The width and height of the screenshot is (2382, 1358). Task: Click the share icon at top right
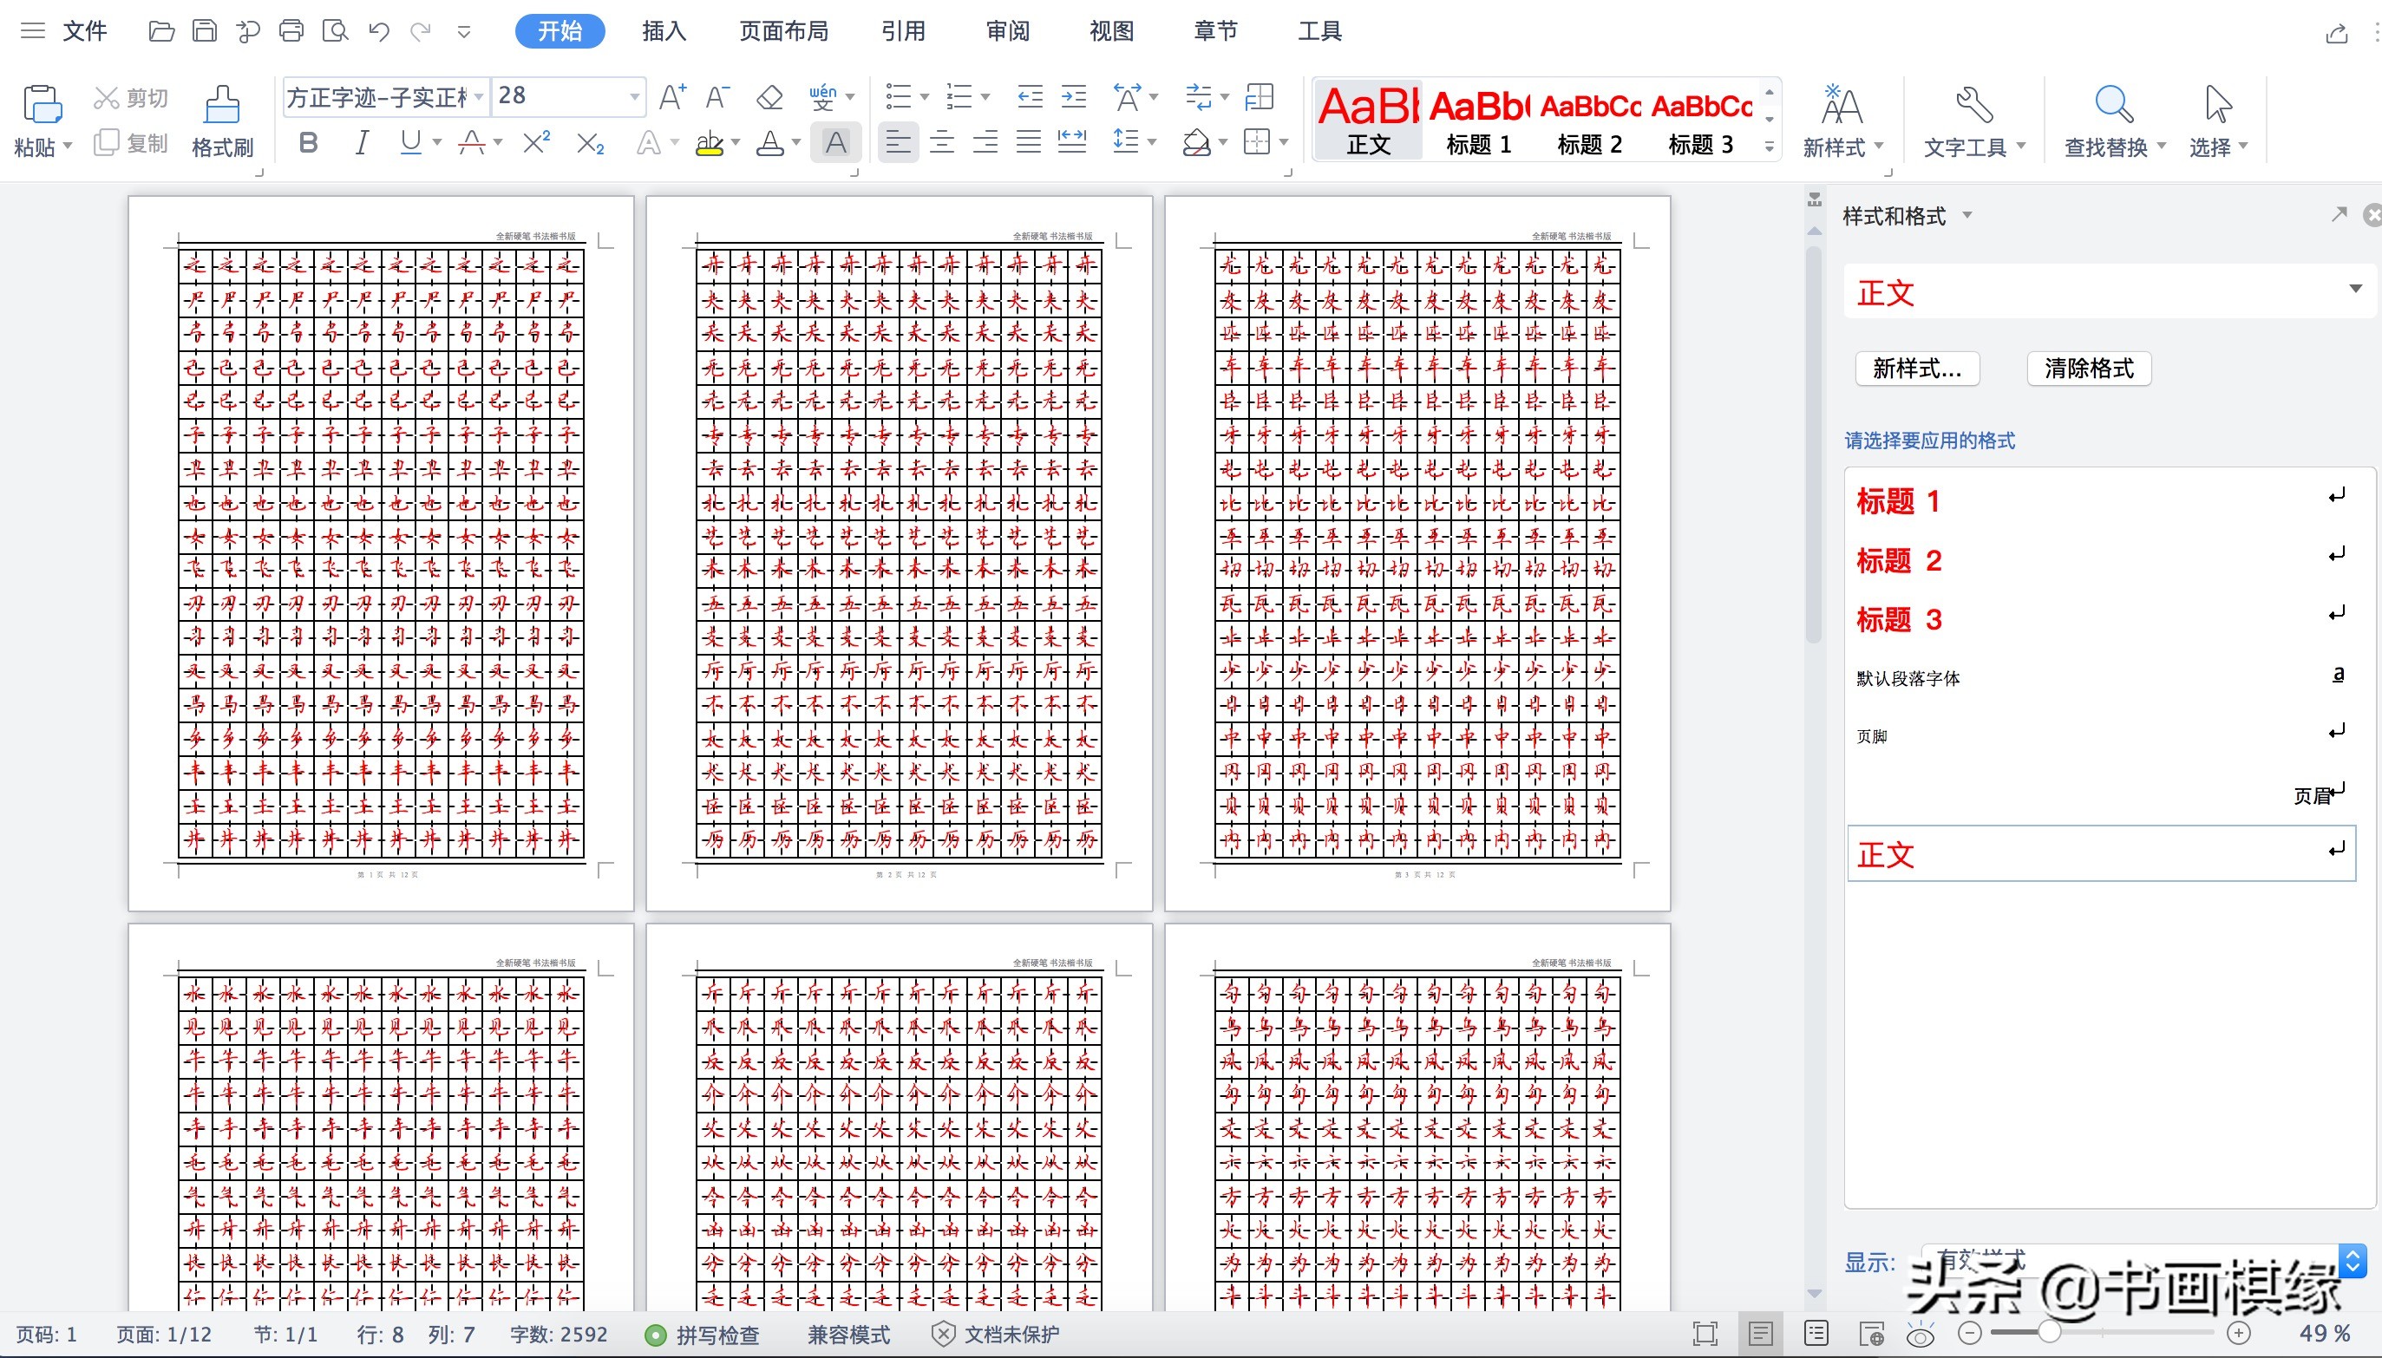click(x=2336, y=34)
